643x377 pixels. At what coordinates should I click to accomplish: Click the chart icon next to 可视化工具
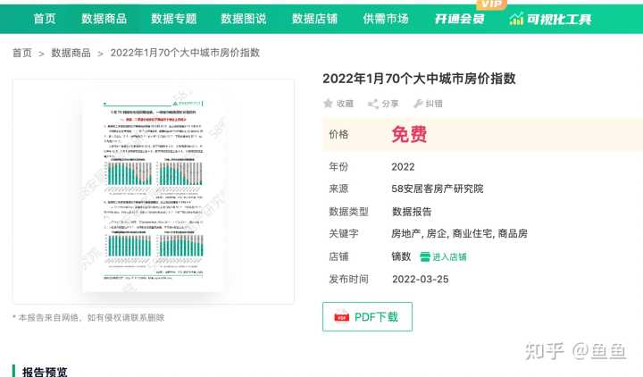point(516,18)
